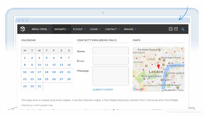Select calendar day 11
Viewport: 204px width, 116px height.
47,65
